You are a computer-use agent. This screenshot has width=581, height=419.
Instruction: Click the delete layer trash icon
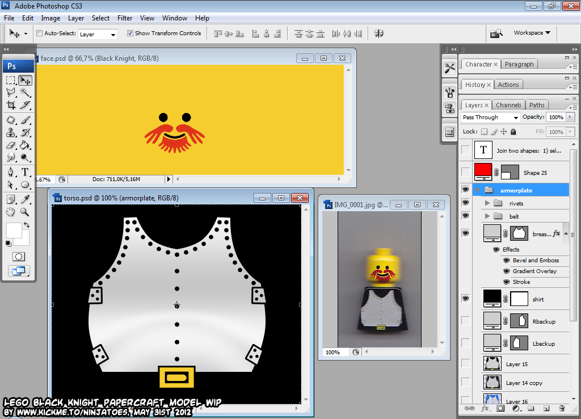pyautogui.click(x=562, y=408)
